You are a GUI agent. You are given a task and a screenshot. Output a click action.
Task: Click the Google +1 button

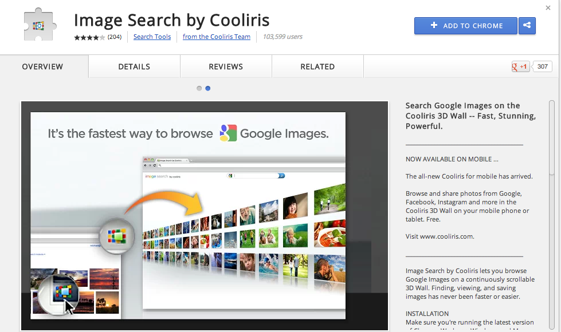click(520, 66)
